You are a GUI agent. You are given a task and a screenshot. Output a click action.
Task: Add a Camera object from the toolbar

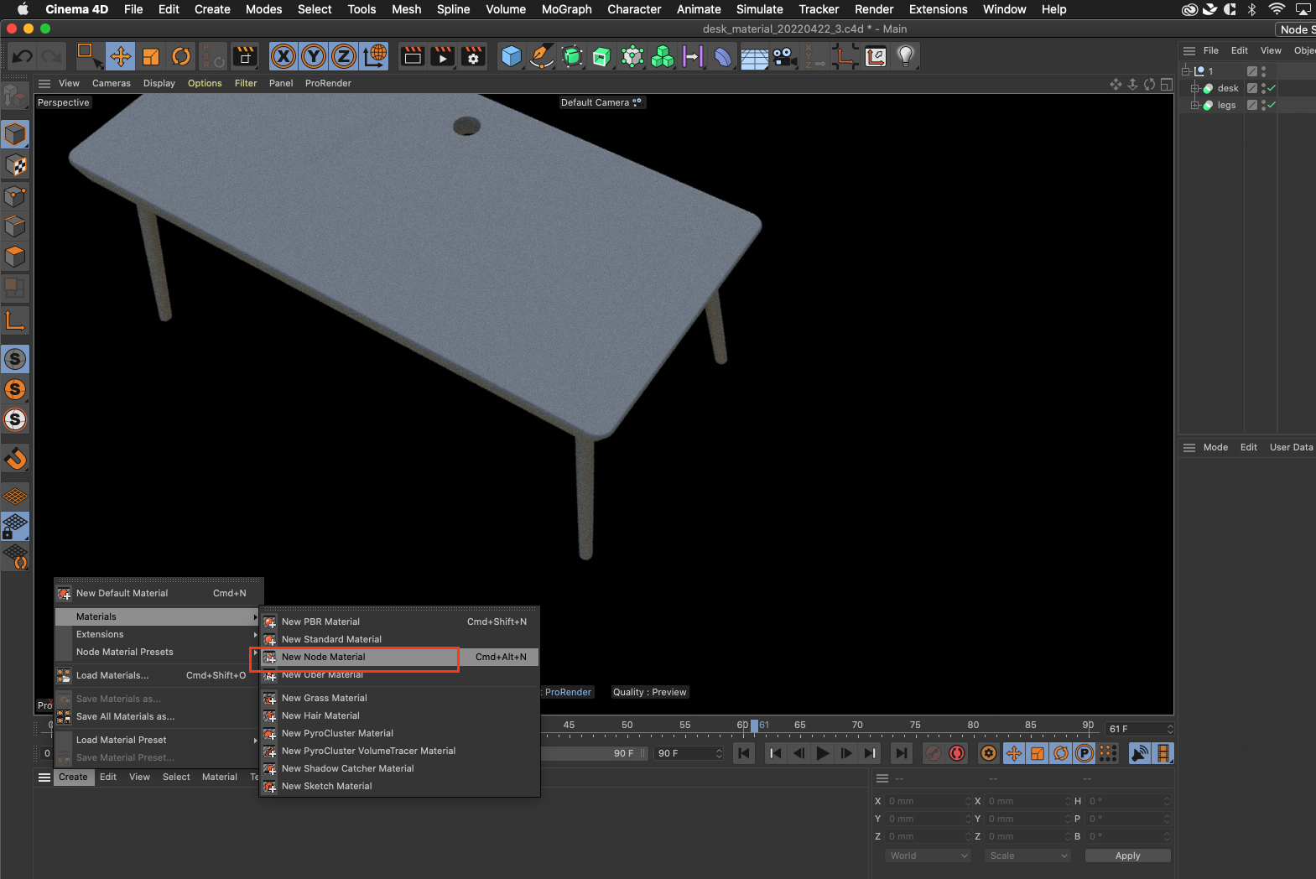coord(785,56)
